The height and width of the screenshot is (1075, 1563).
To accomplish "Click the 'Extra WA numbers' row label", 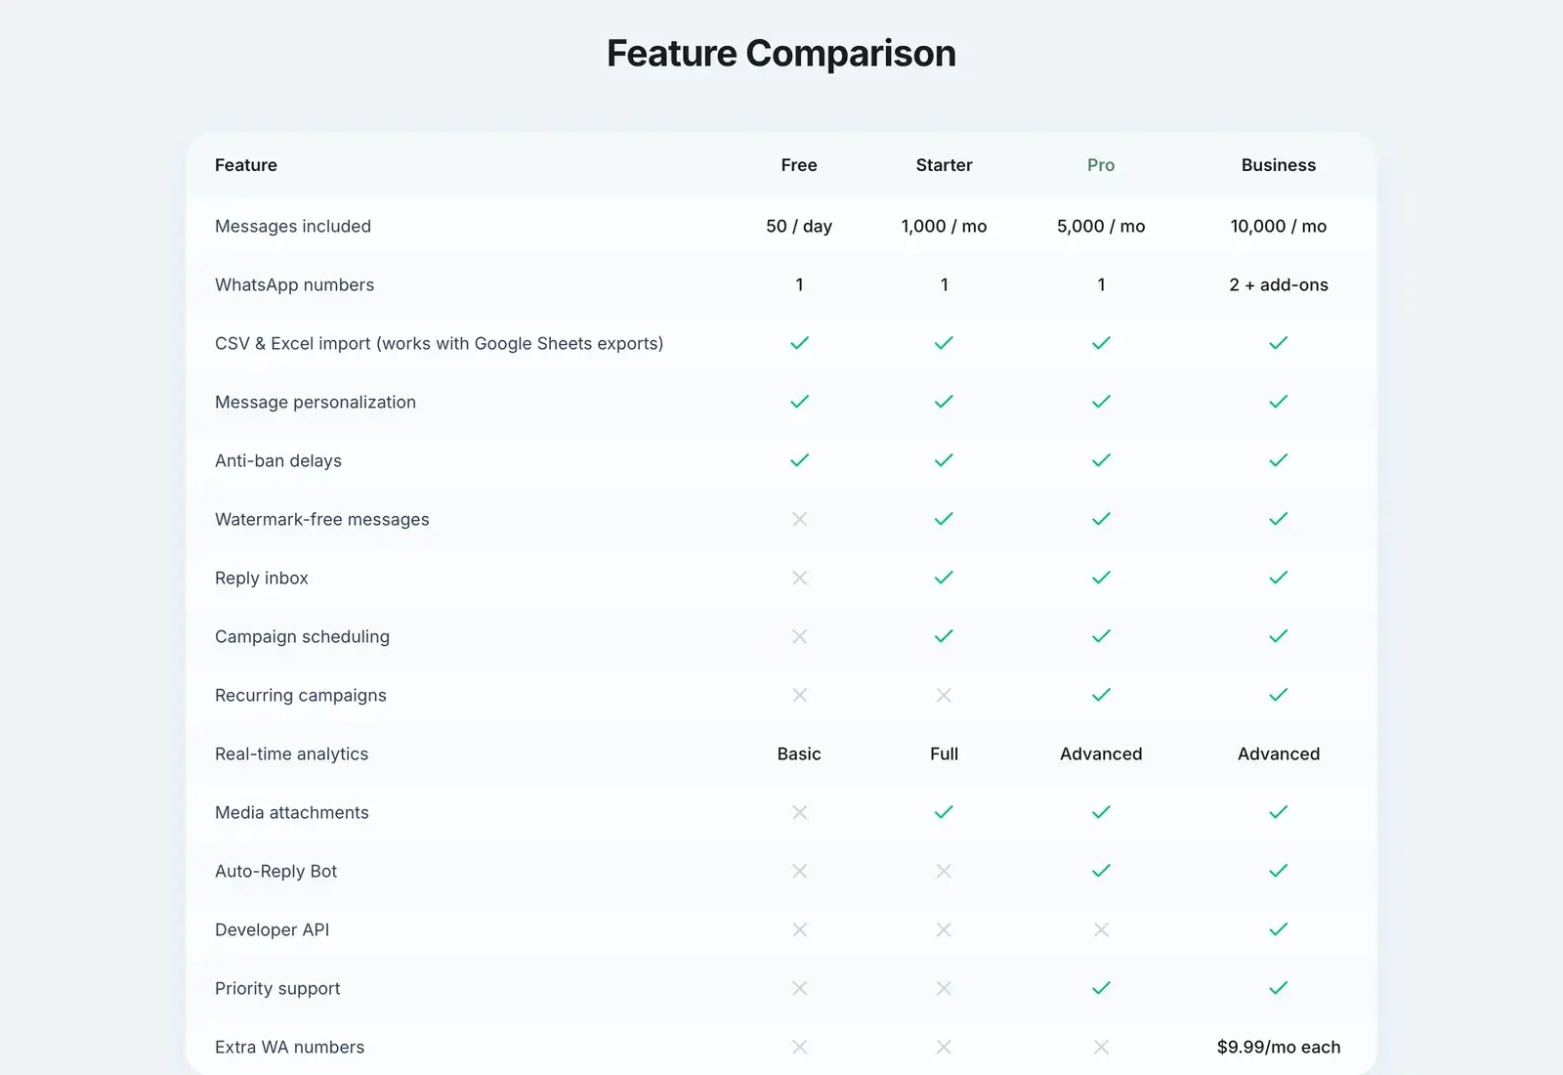I will tap(289, 1047).
